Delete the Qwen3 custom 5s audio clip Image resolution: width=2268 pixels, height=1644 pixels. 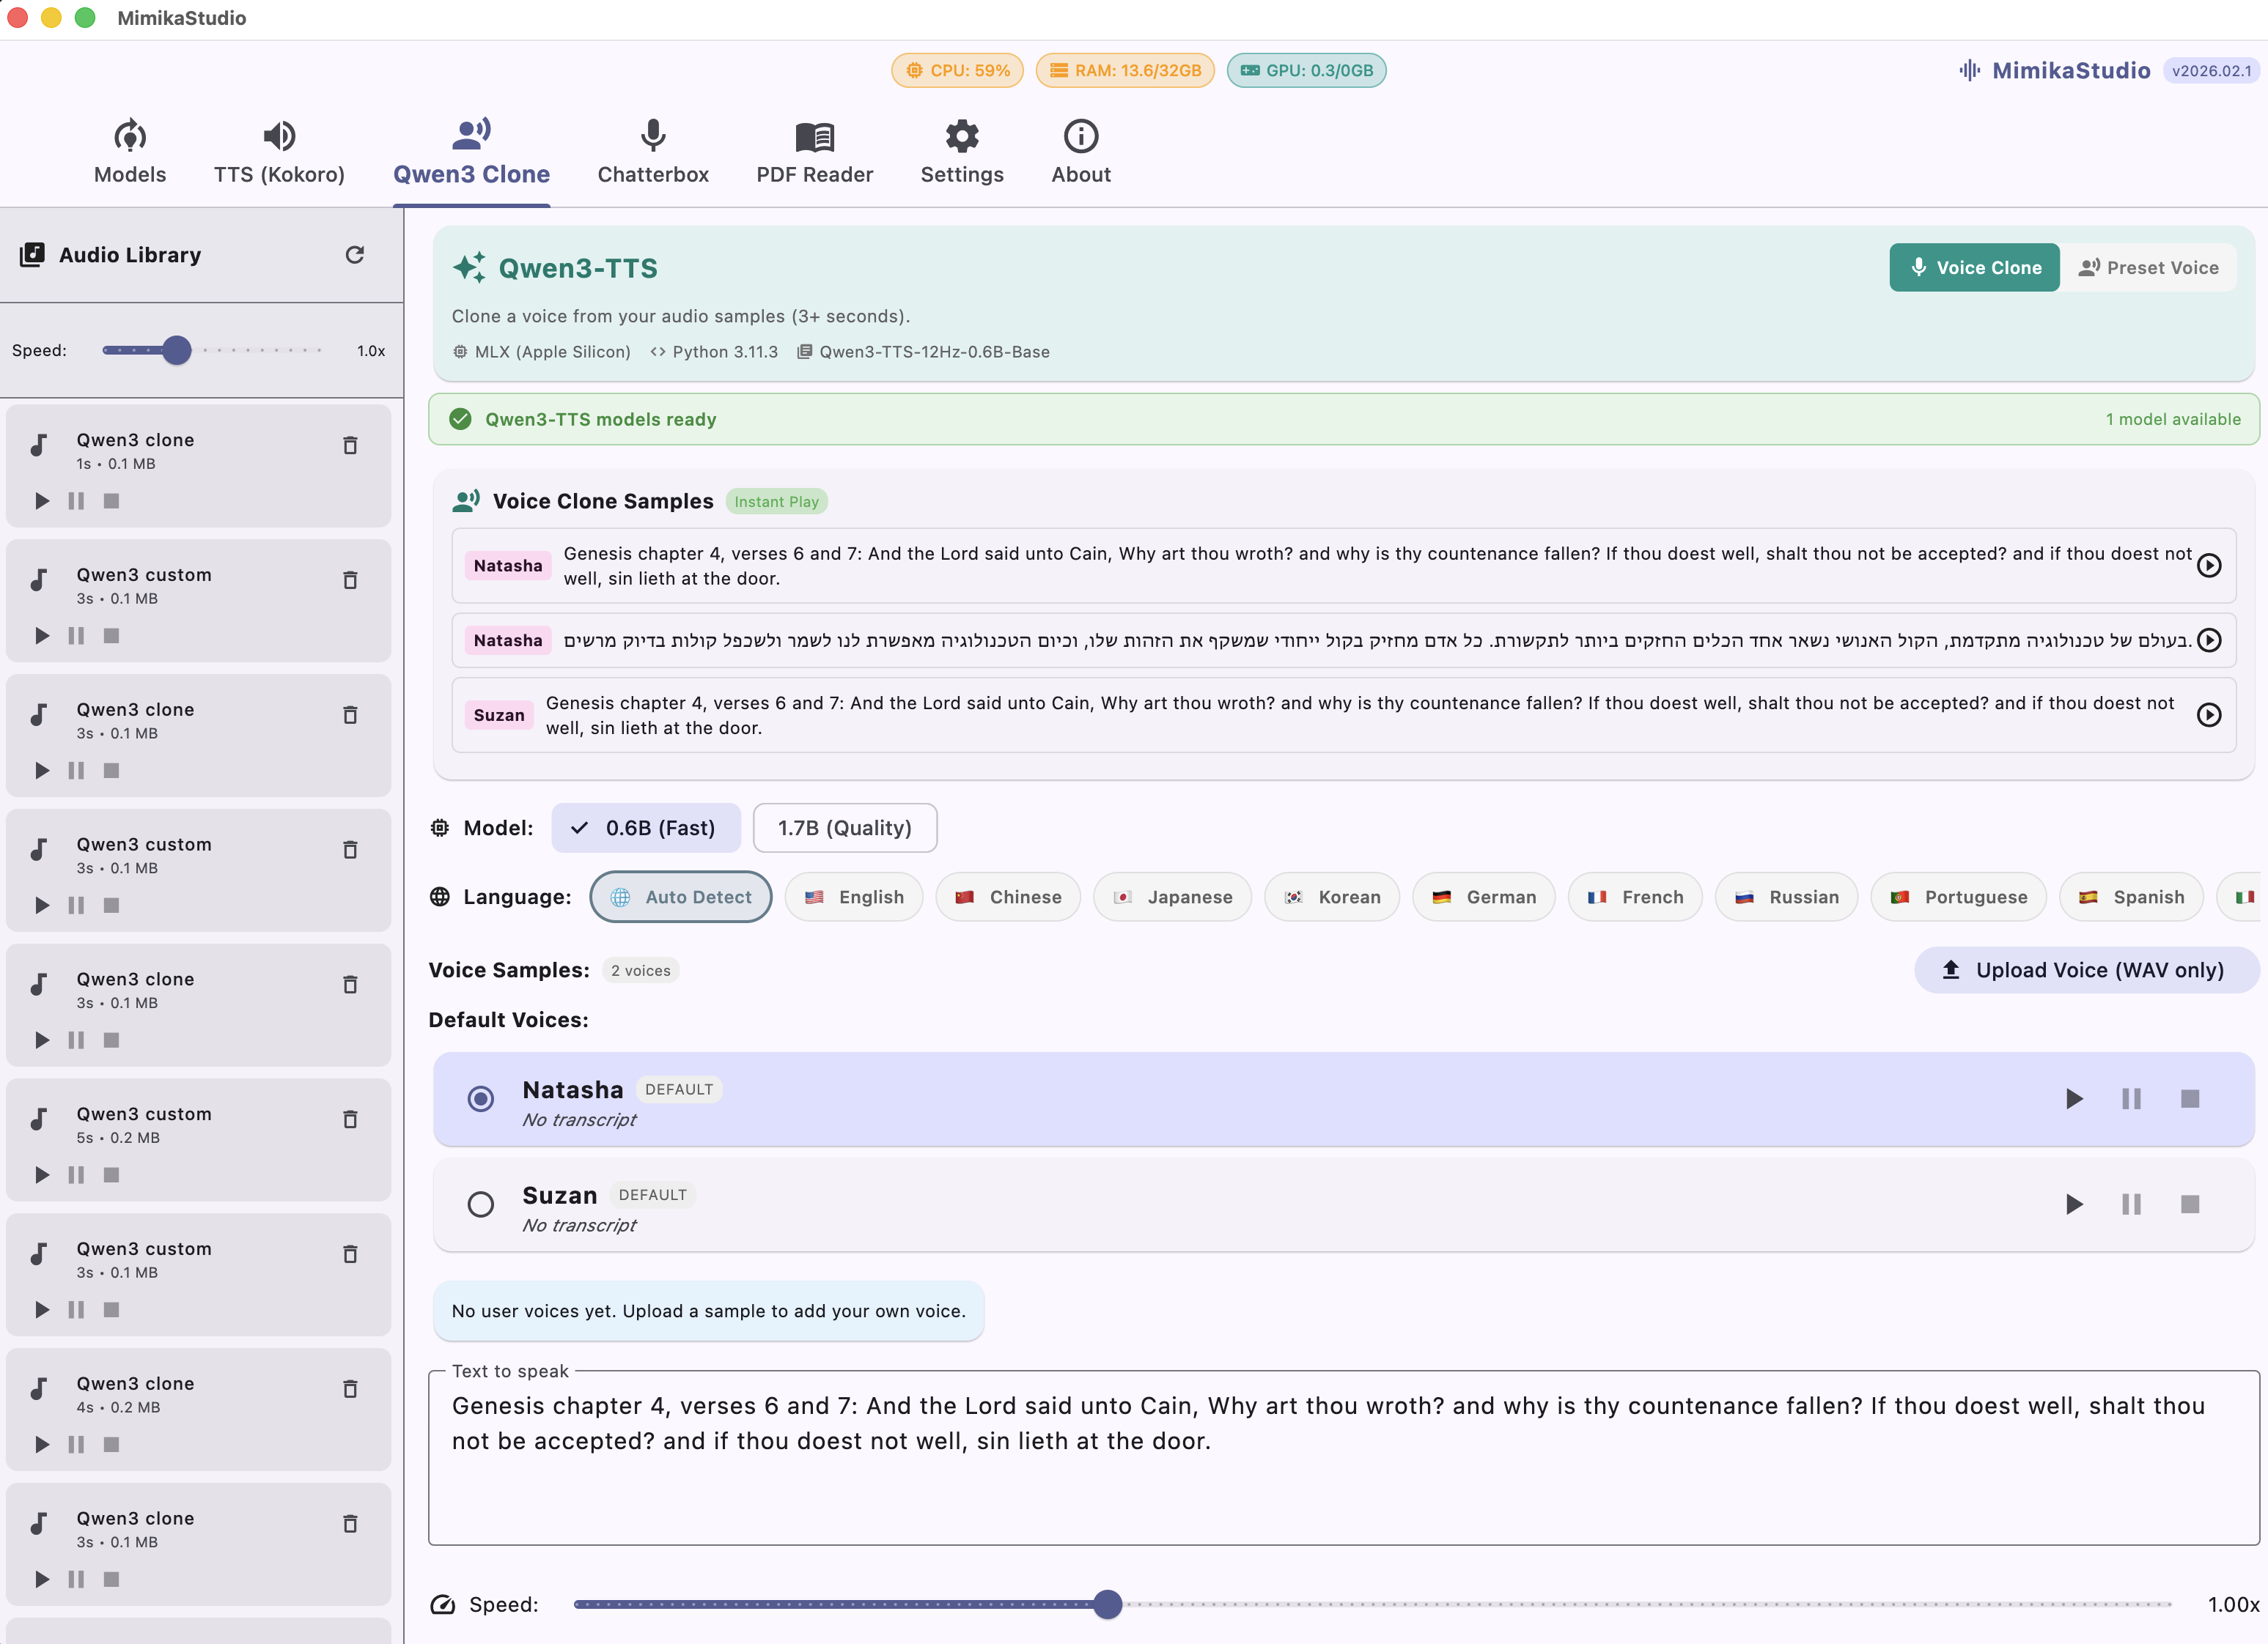click(x=350, y=1119)
